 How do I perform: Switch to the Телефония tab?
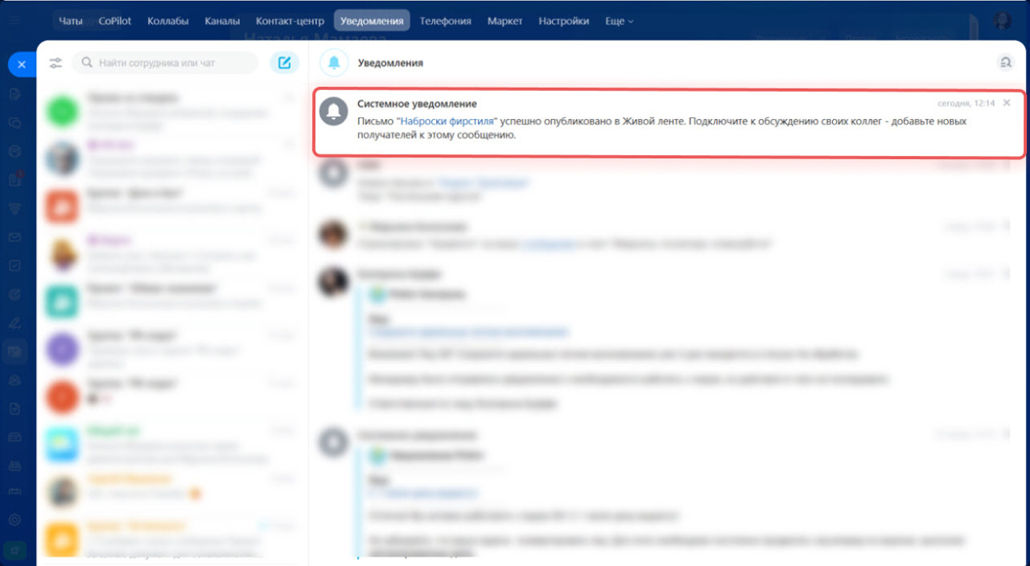(445, 21)
